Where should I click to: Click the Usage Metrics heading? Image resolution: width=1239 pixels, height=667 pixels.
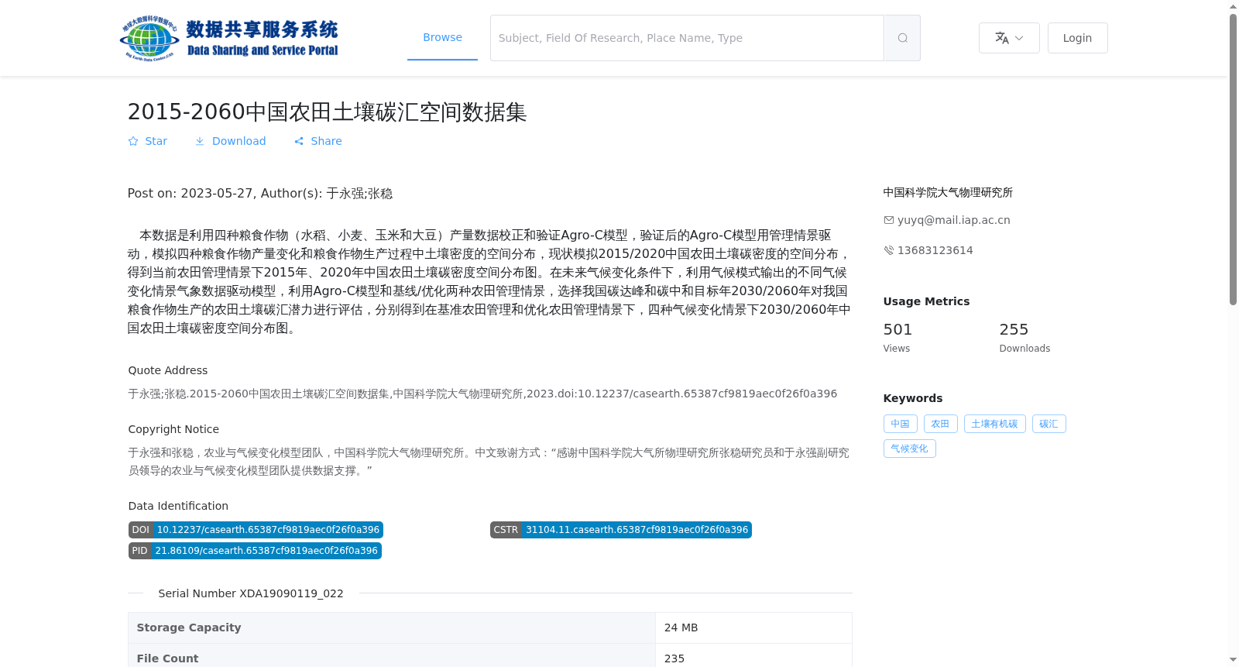926,301
